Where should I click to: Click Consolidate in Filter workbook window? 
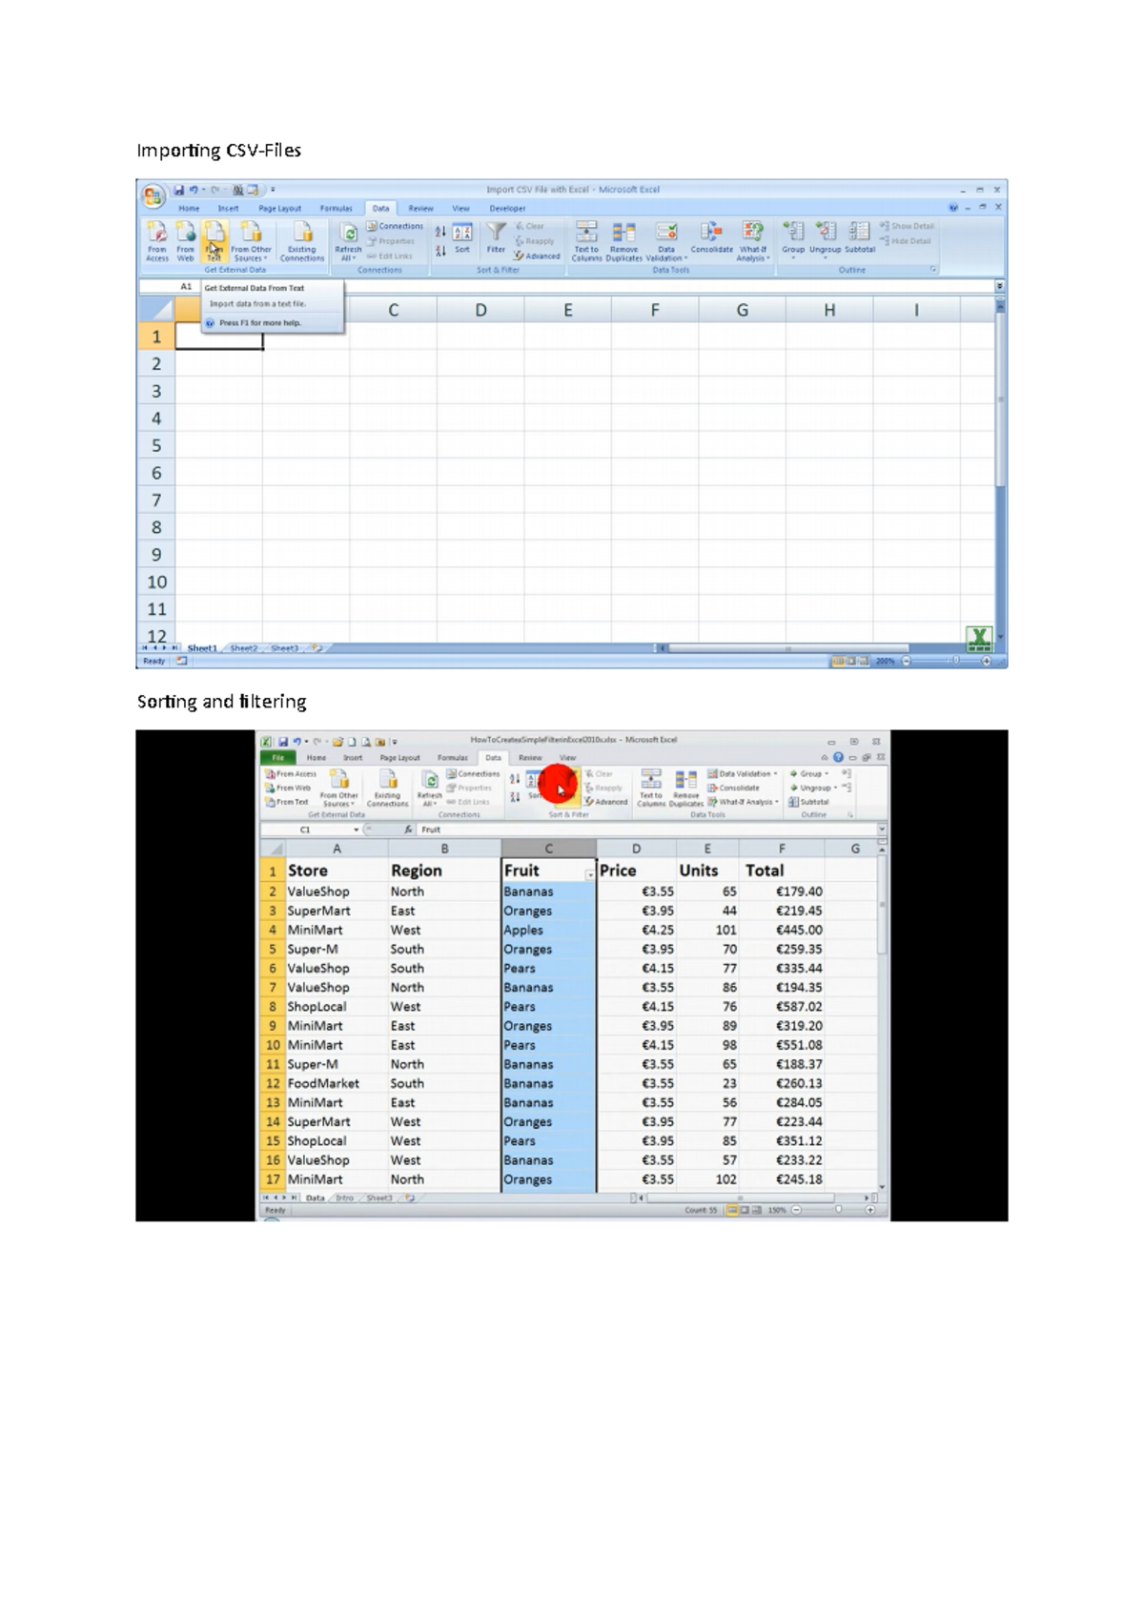coord(733,789)
